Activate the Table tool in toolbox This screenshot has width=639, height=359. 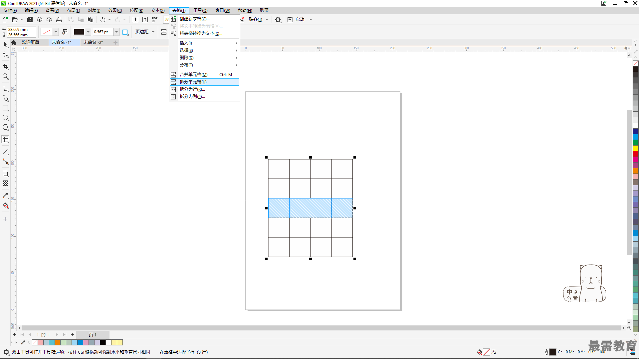(5, 140)
